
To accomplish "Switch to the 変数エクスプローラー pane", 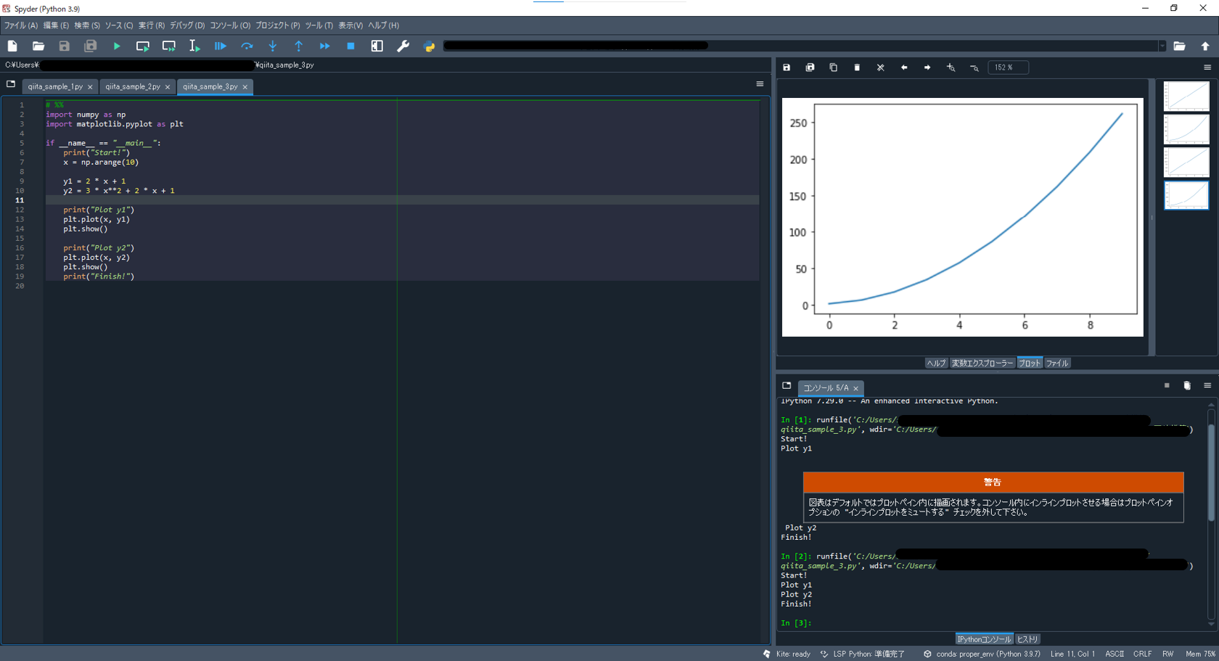I will click(983, 363).
